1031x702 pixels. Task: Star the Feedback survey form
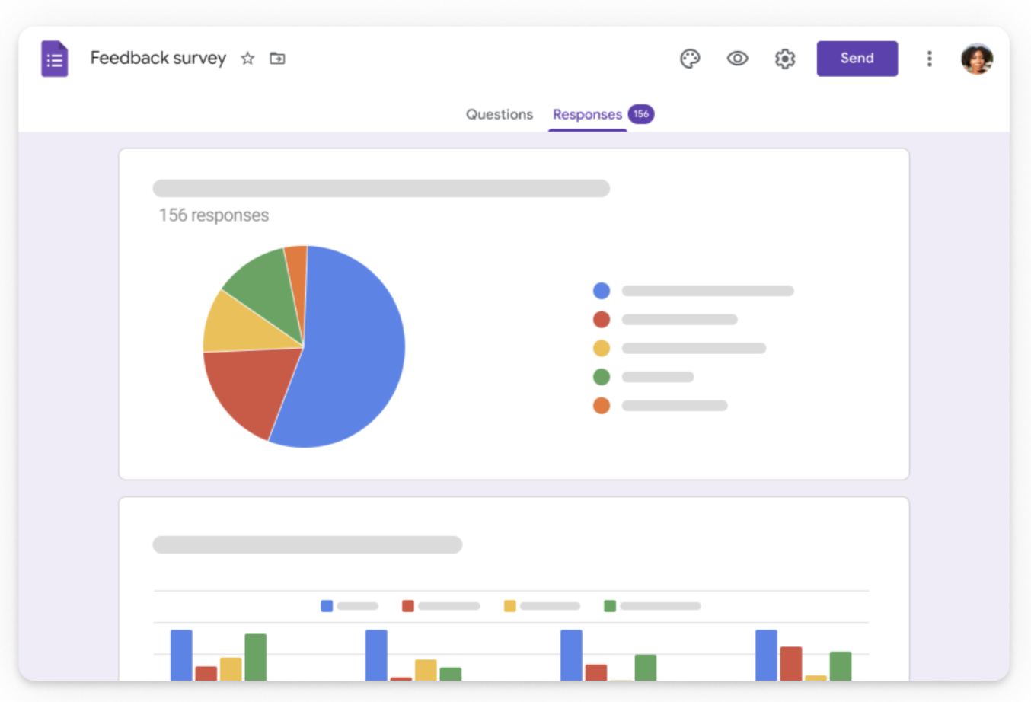click(247, 59)
